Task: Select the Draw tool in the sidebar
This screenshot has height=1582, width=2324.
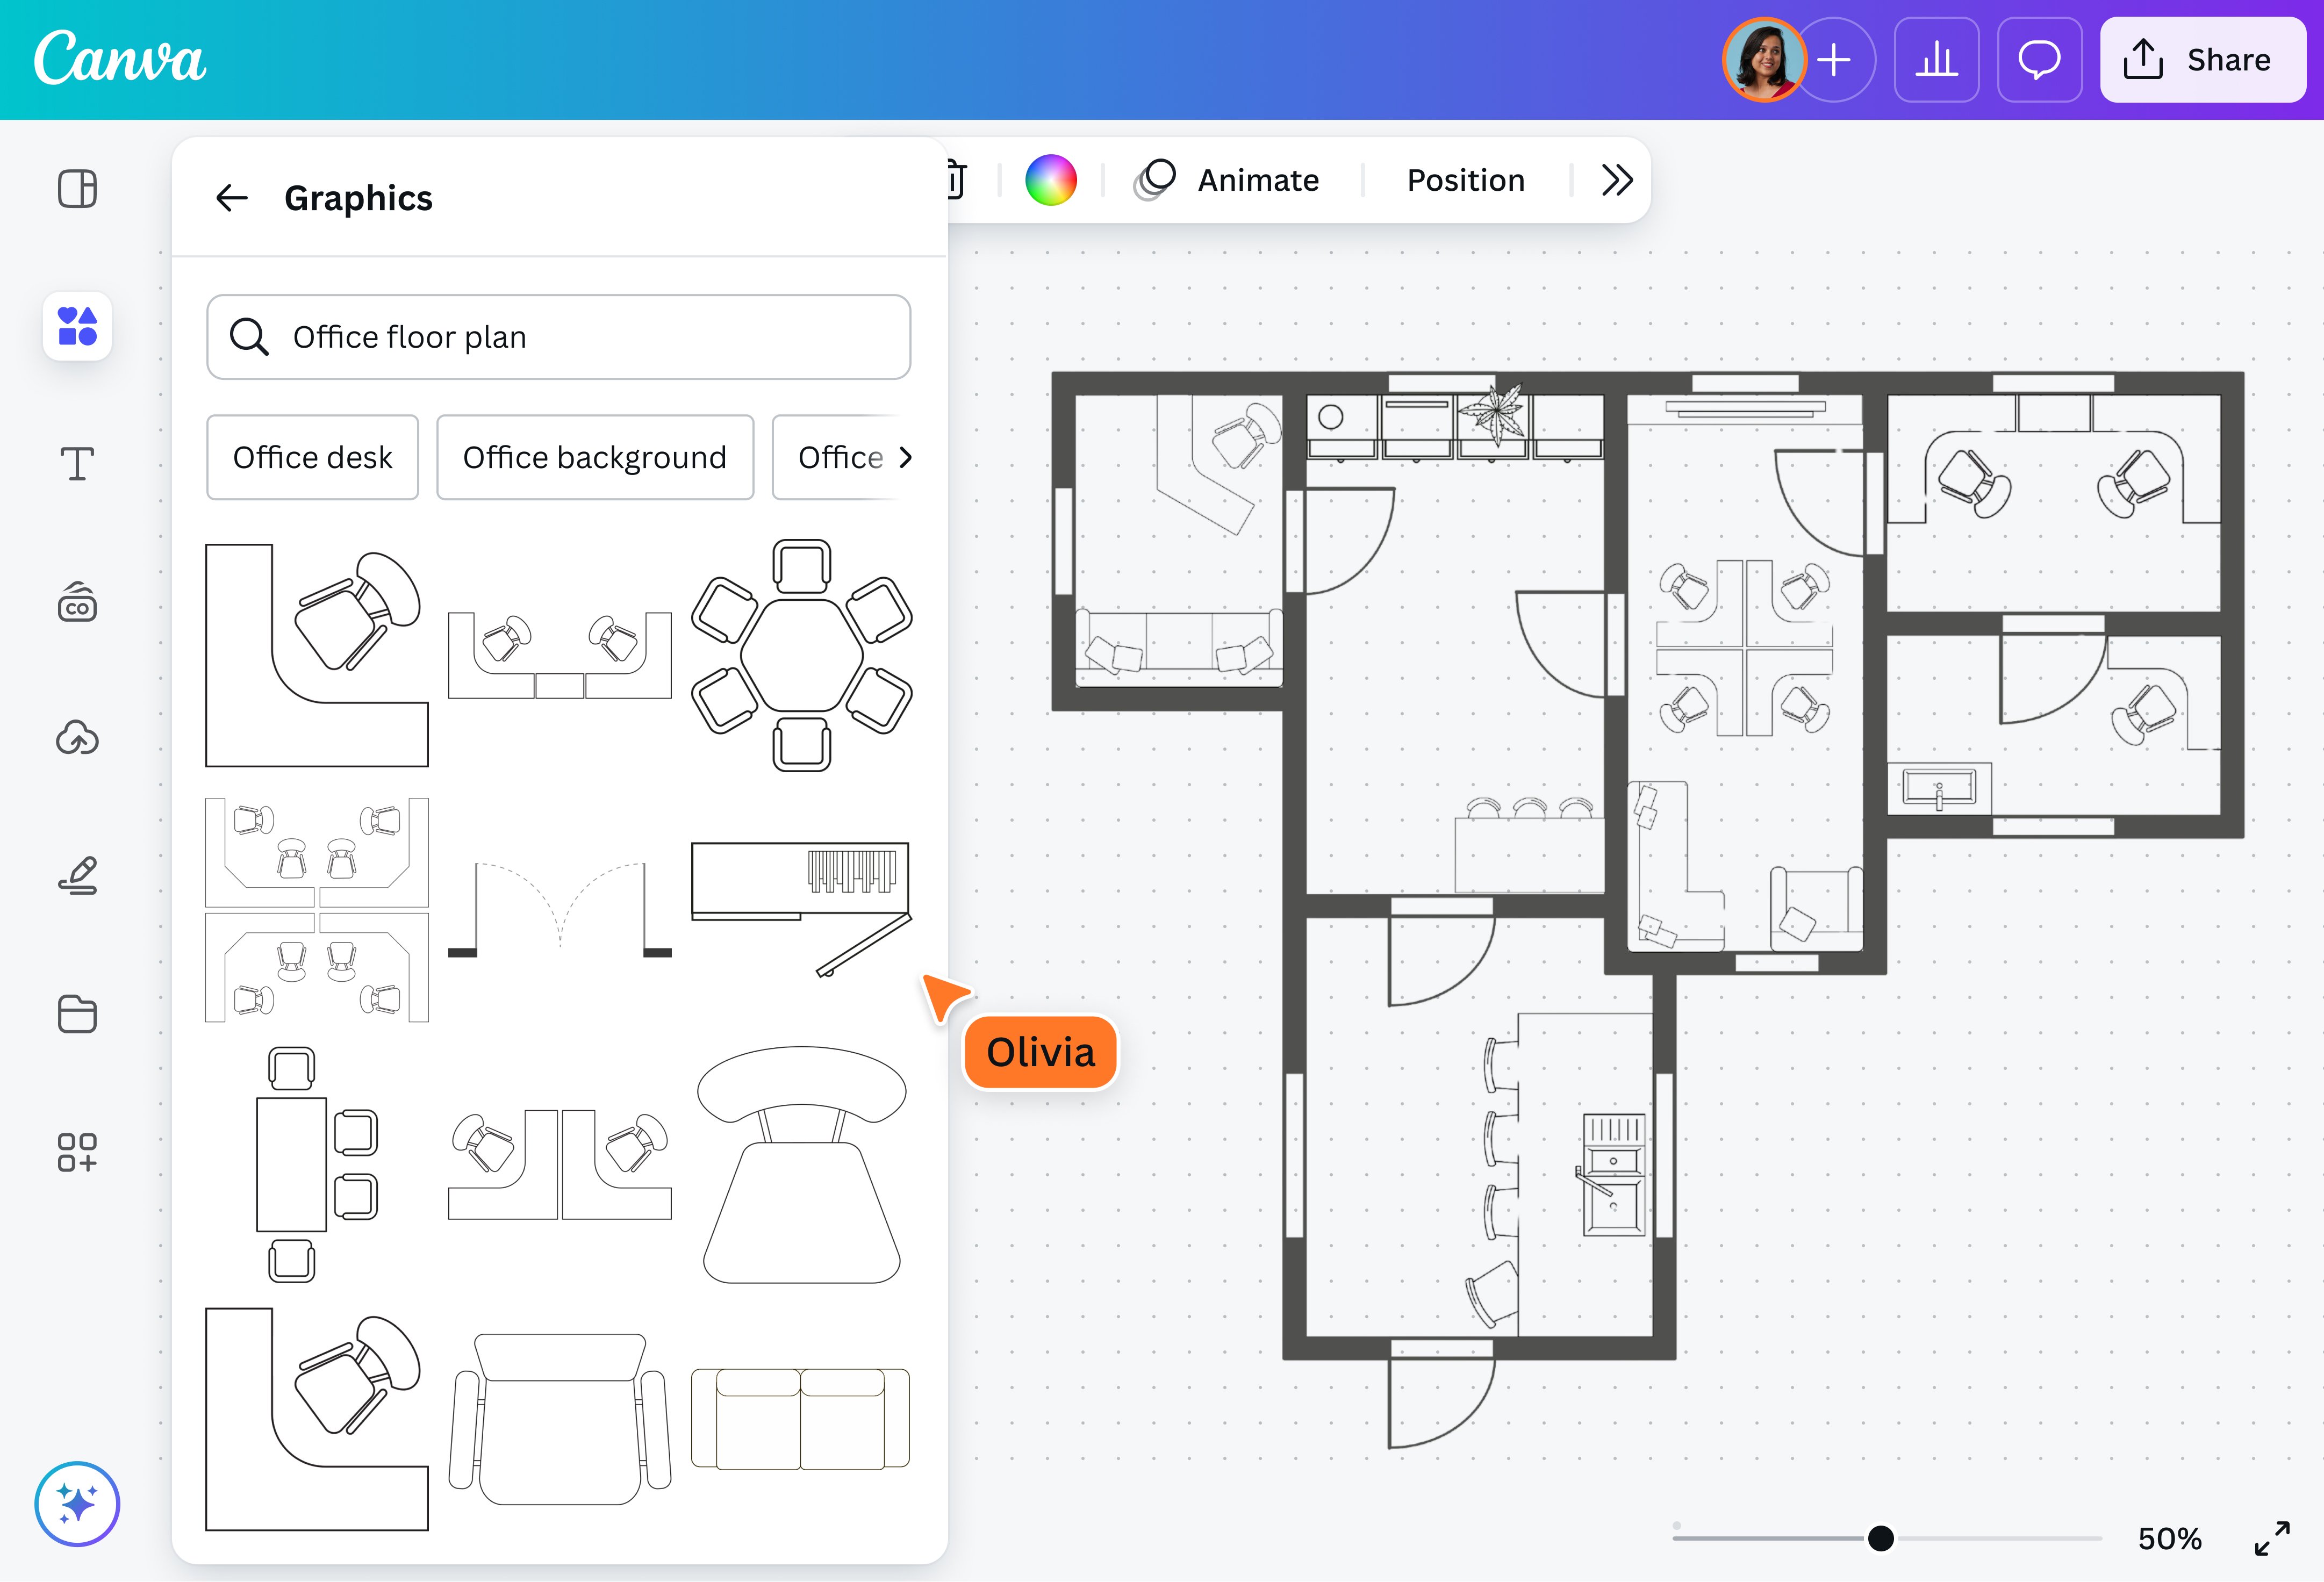Action: (77, 876)
